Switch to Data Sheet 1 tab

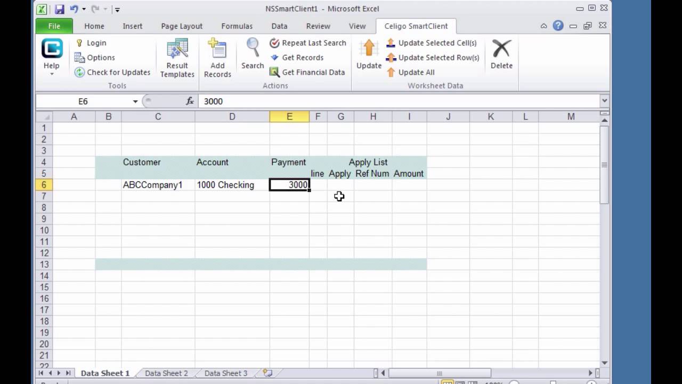pos(105,373)
